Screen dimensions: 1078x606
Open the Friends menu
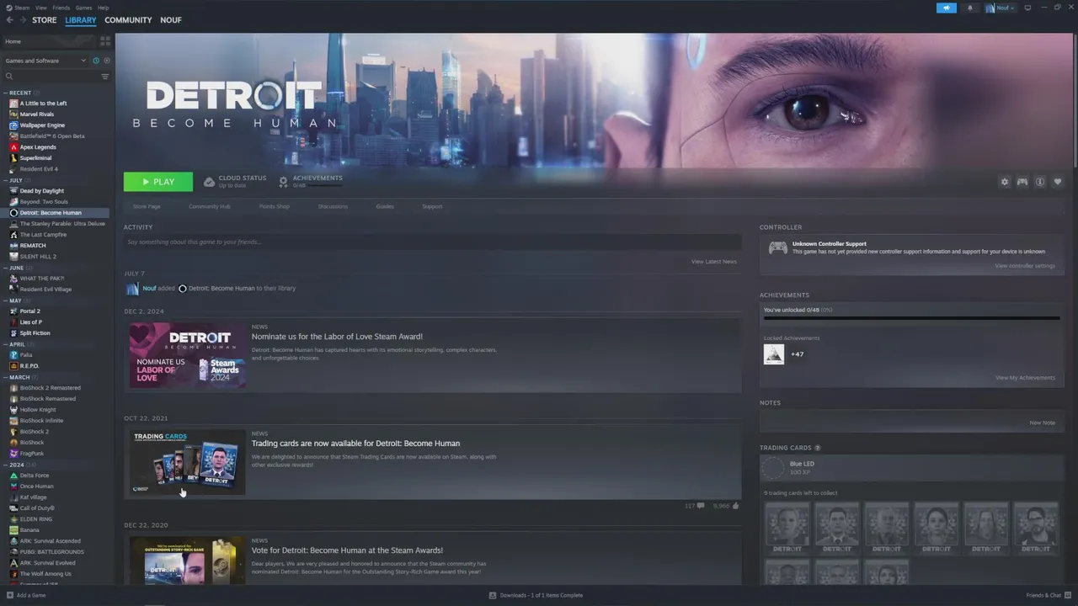pos(61,8)
